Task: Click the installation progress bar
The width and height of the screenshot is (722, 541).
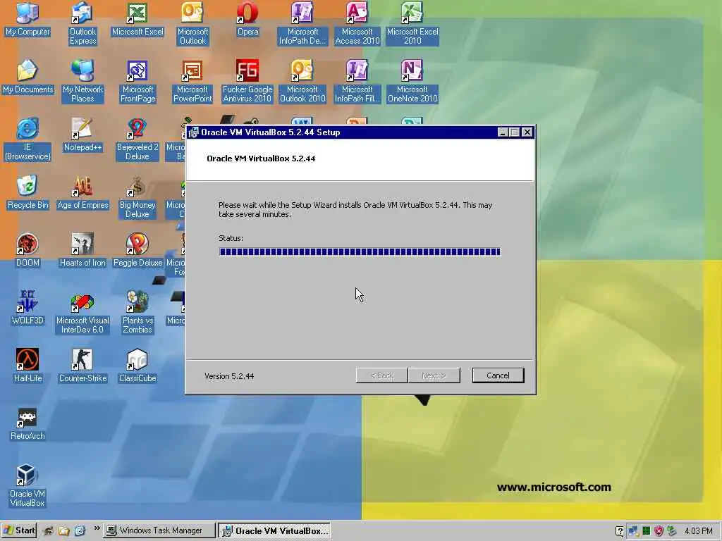Action: [x=360, y=251]
